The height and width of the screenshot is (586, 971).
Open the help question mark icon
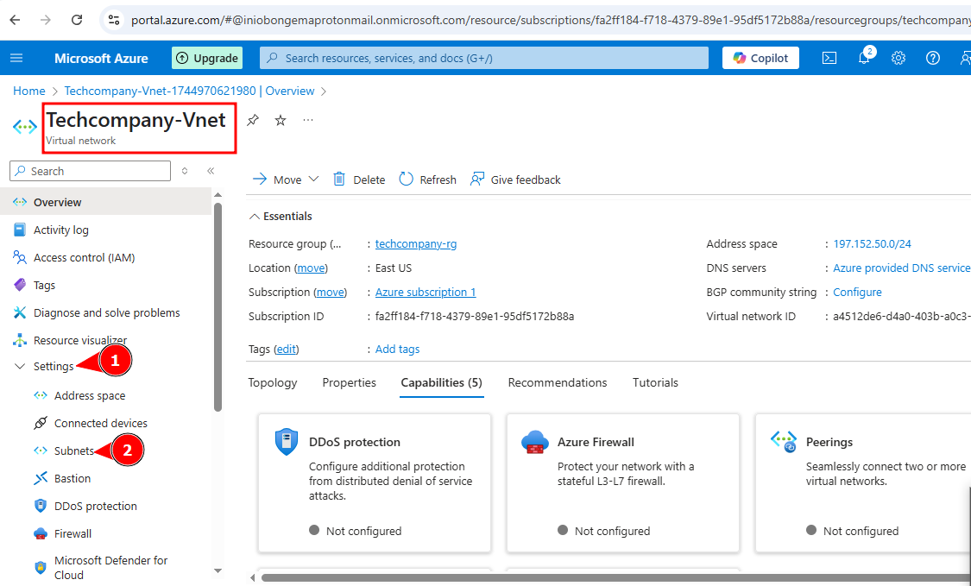pyautogui.click(x=933, y=58)
